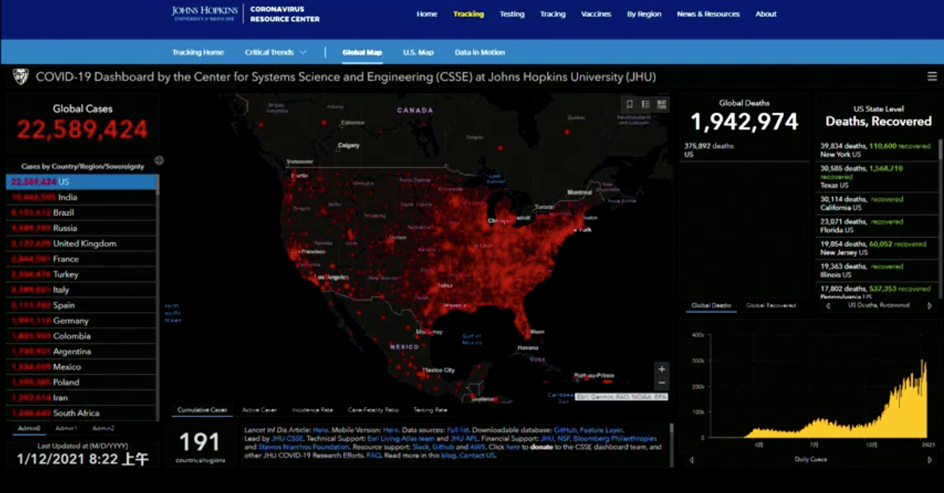
Task: Open the By Region nav item
Action: tap(644, 14)
